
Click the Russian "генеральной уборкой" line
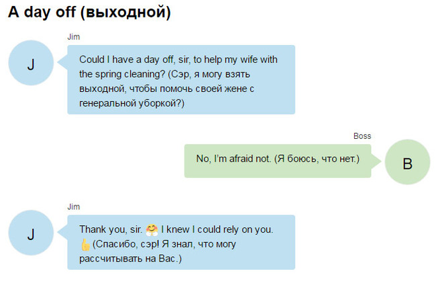pyautogui.click(x=131, y=103)
